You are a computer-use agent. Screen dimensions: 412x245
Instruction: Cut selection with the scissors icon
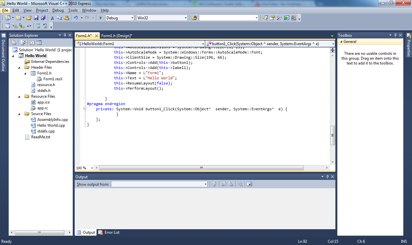(52, 18)
